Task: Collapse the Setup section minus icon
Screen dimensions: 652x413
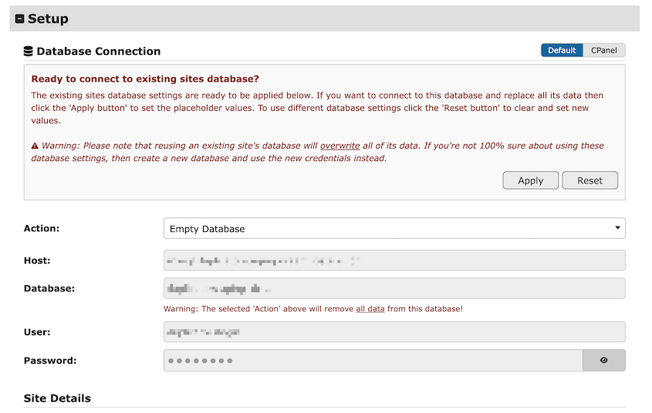Action: pos(19,18)
